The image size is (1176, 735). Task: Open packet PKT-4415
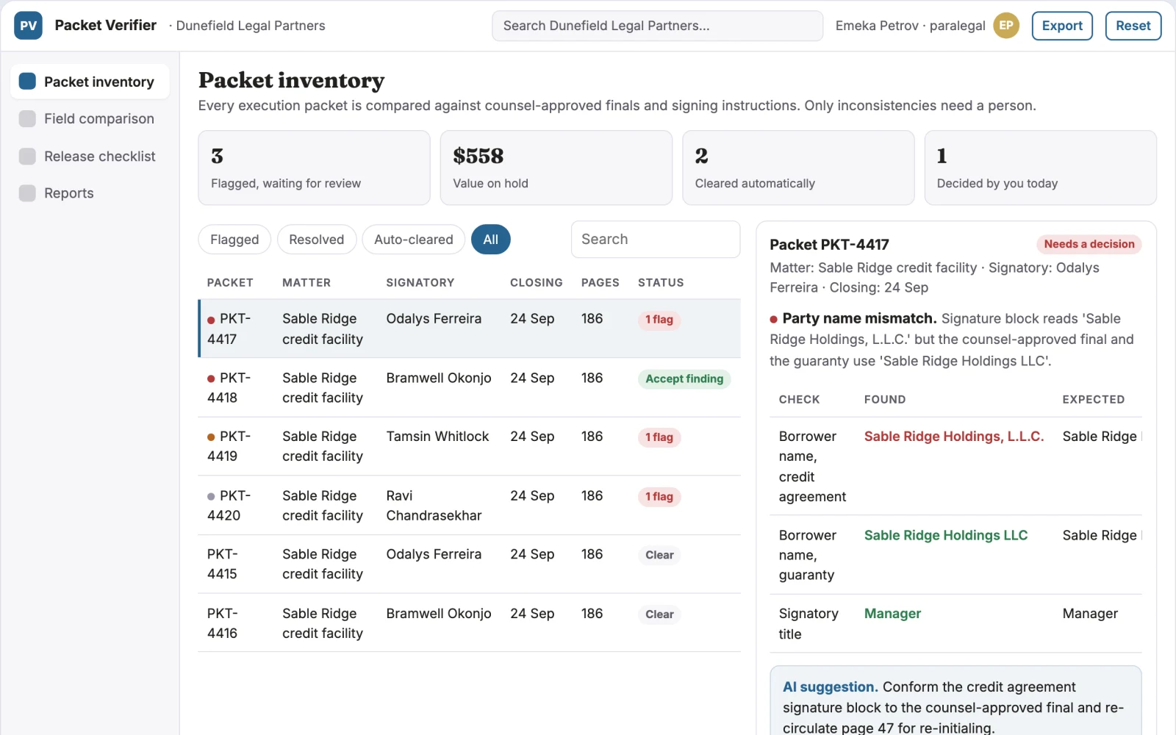pyautogui.click(x=469, y=564)
